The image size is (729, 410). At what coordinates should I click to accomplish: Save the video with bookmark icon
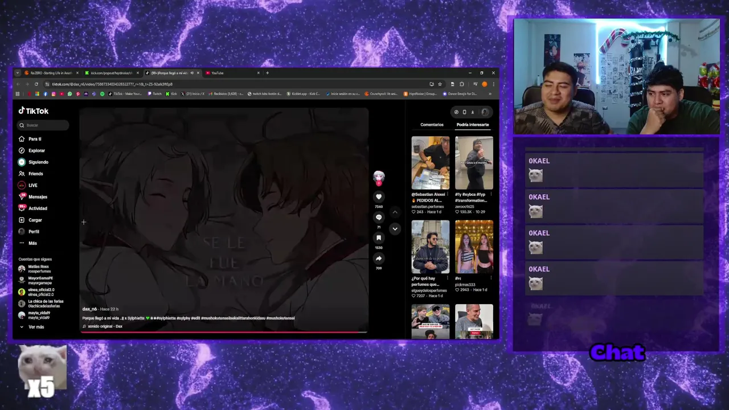(x=379, y=238)
